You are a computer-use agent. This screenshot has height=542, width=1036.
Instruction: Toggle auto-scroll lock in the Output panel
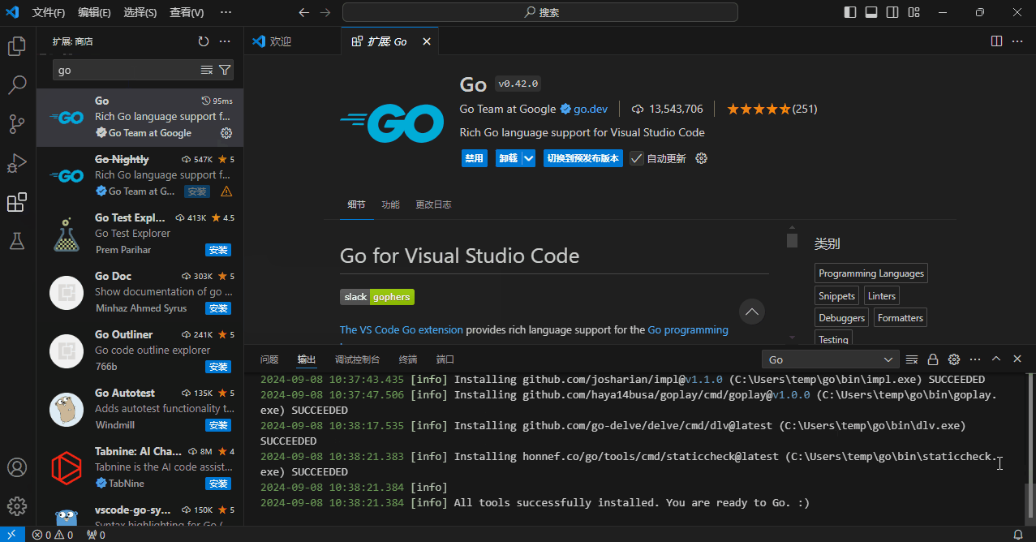[x=933, y=359]
